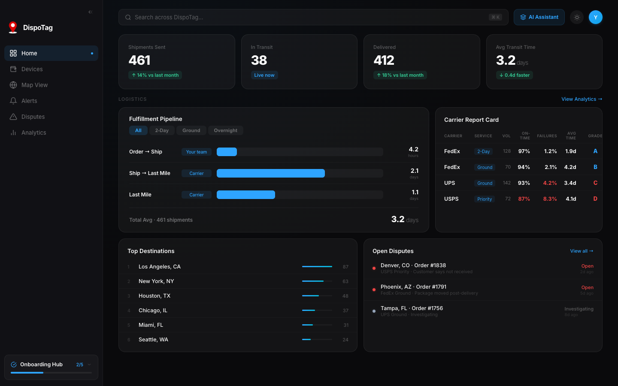
Task: Click View all in Open Disputes
Action: (582, 251)
